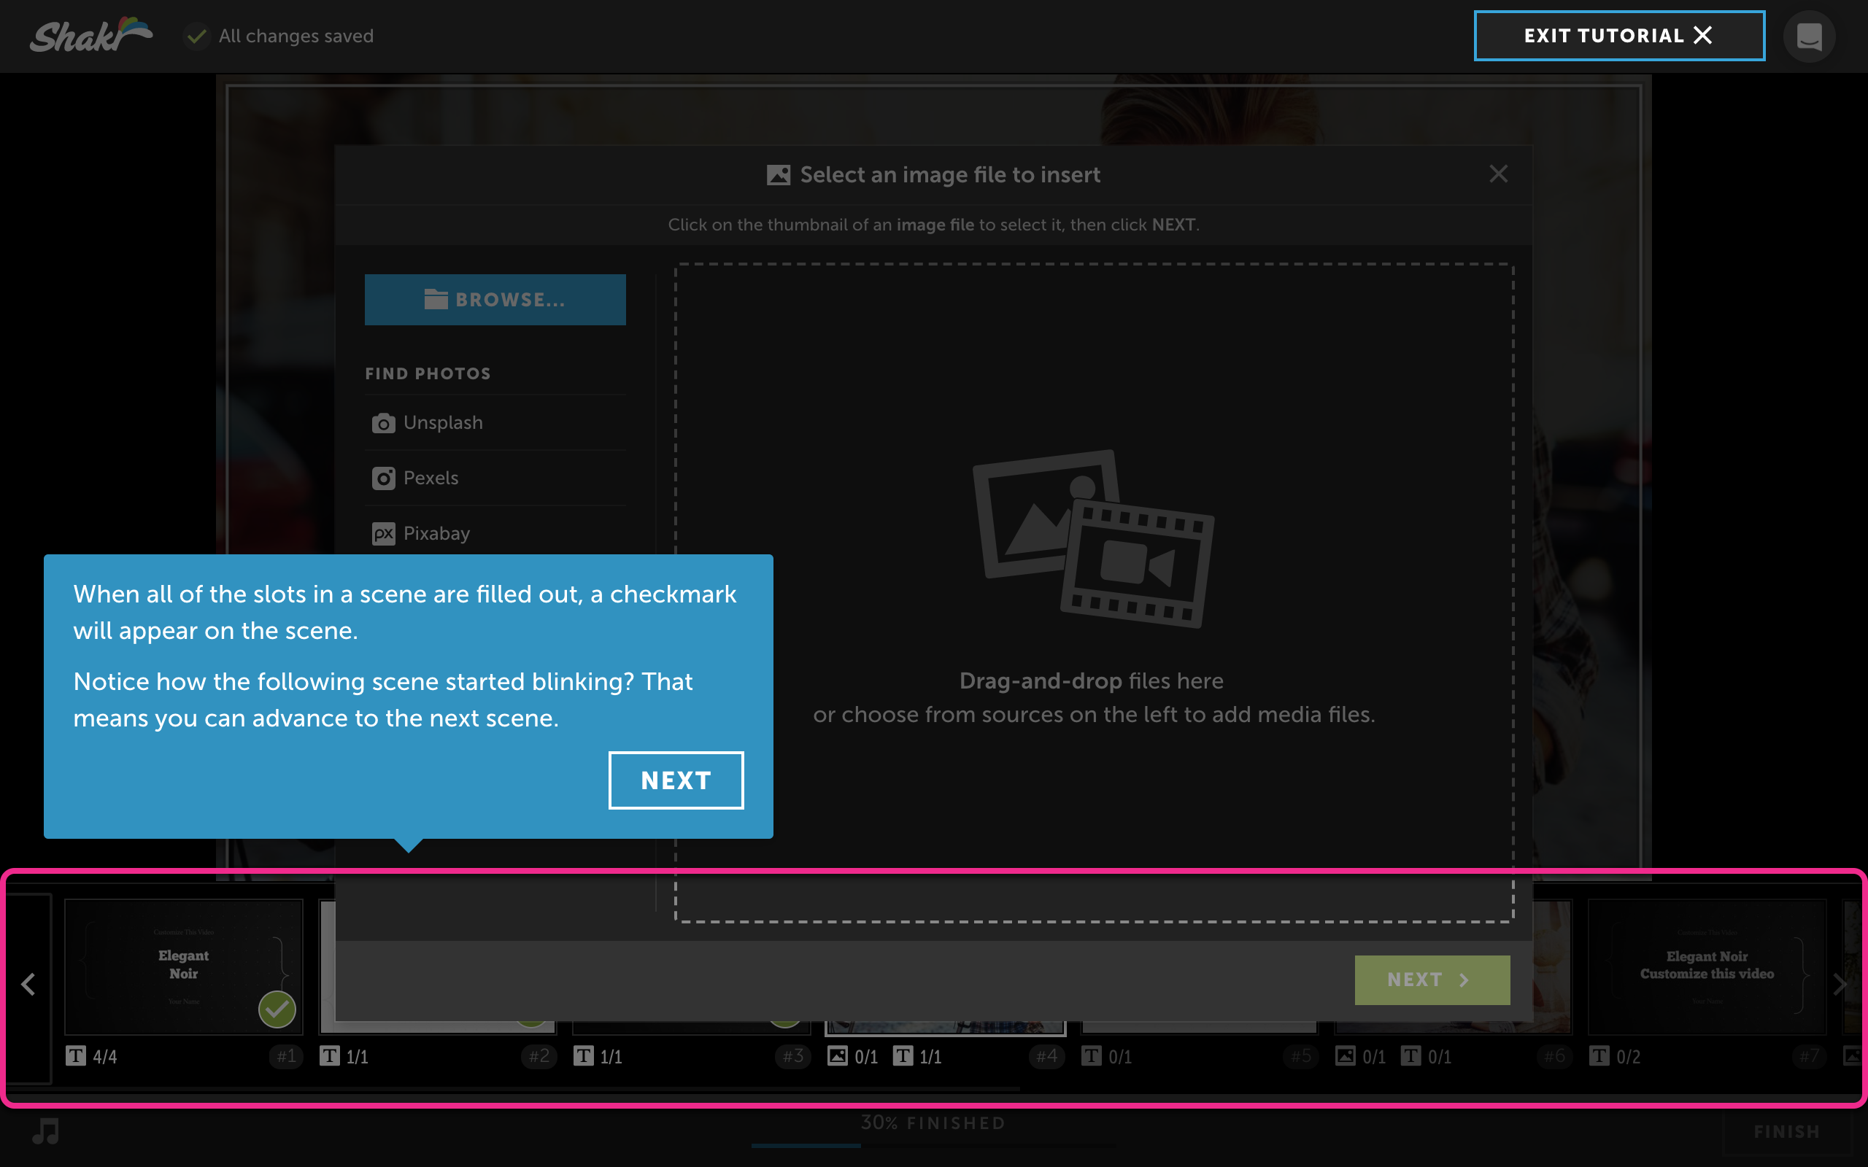
Task: Click the All changes saved status text
Action: click(296, 36)
